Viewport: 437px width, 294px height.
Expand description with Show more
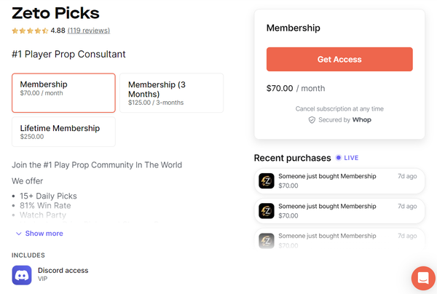(44, 234)
